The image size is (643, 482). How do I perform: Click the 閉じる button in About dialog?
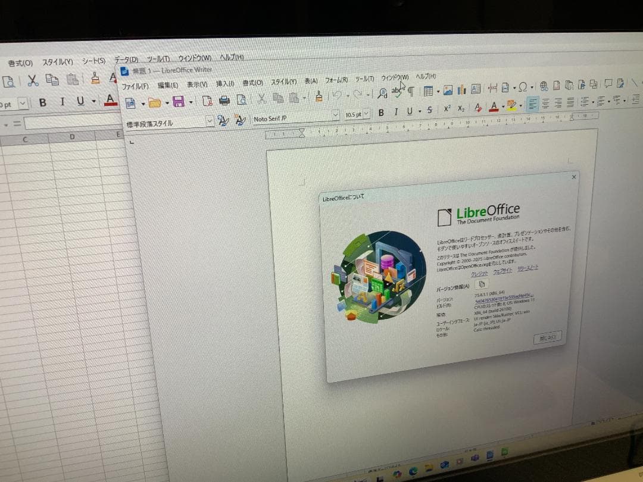[547, 337]
